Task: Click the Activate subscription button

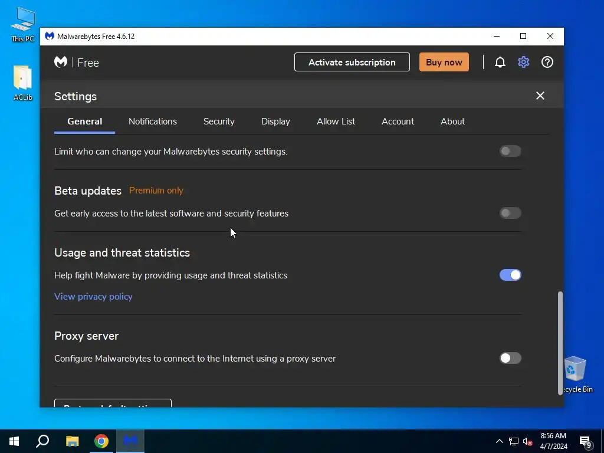Action: [x=352, y=62]
